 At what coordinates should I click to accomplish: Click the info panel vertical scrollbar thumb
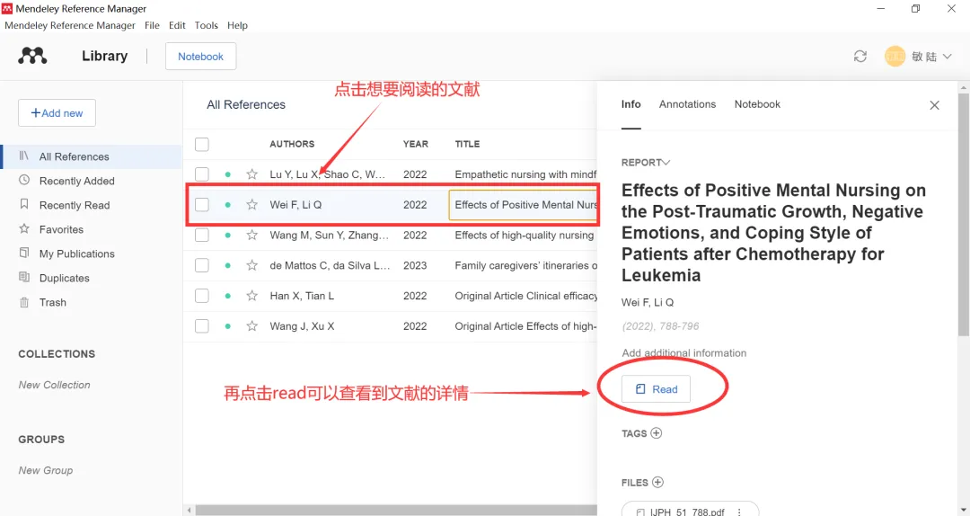[964, 214]
